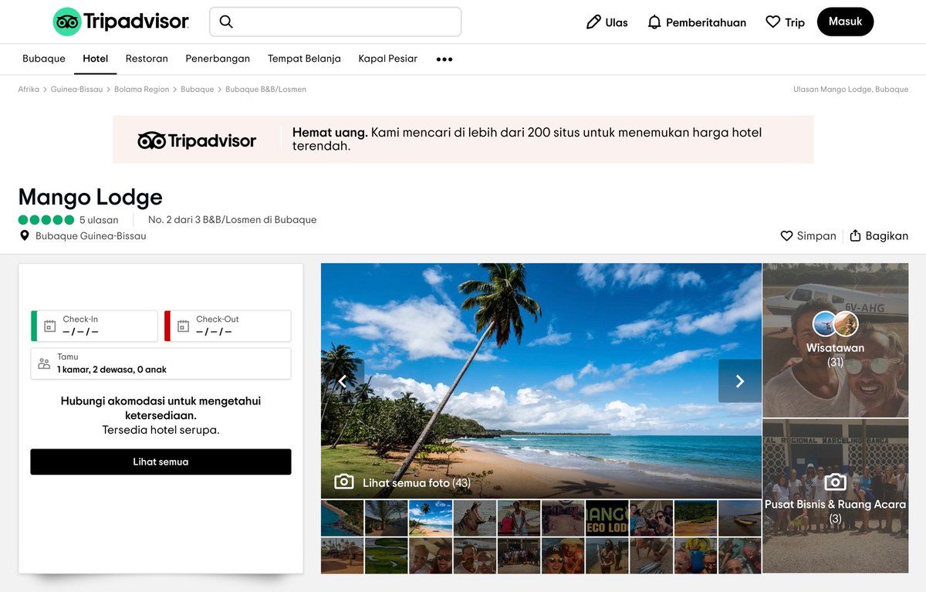Click the Bubaque breadcrumb link
The image size is (926, 592).
point(197,90)
